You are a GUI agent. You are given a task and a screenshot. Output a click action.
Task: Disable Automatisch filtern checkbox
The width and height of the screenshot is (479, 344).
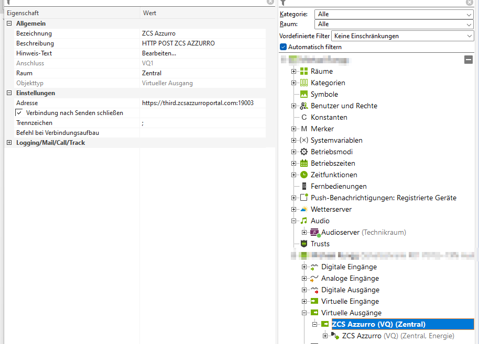[284, 47]
